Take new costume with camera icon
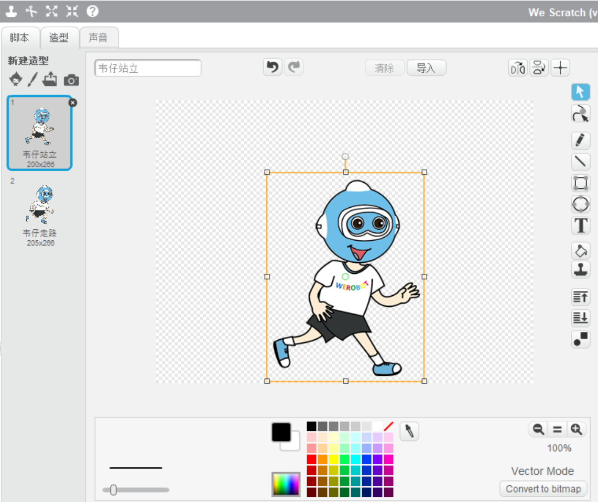The height and width of the screenshot is (502, 598). click(71, 80)
